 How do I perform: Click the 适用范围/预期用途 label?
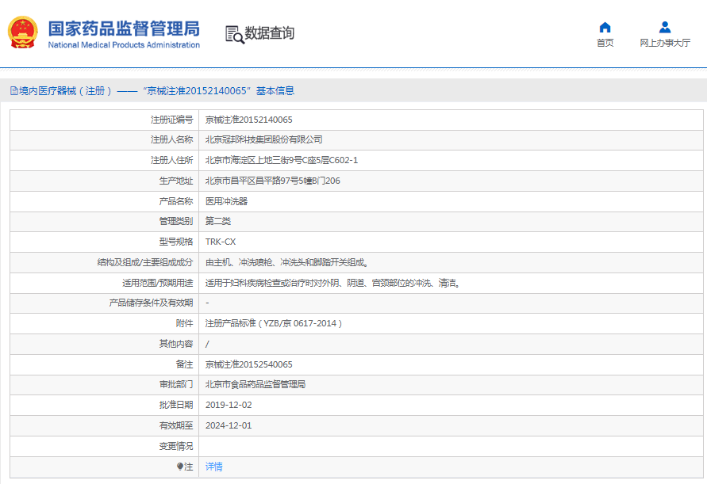pos(157,284)
